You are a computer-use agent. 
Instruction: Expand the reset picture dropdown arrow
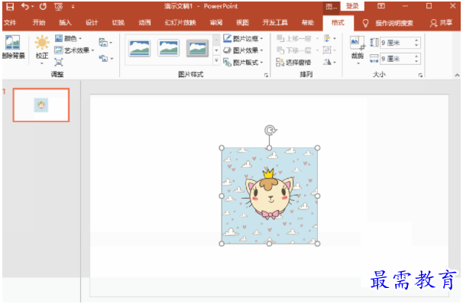pyautogui.click(x=112, y=59)
